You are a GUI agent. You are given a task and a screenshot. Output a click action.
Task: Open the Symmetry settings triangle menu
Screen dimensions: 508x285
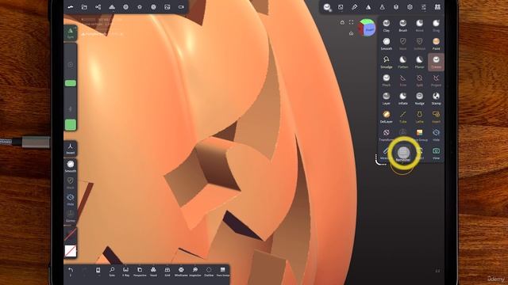click(368, 7)
